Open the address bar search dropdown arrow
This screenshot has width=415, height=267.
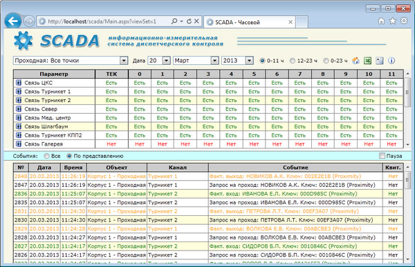[x=181, y=21]
